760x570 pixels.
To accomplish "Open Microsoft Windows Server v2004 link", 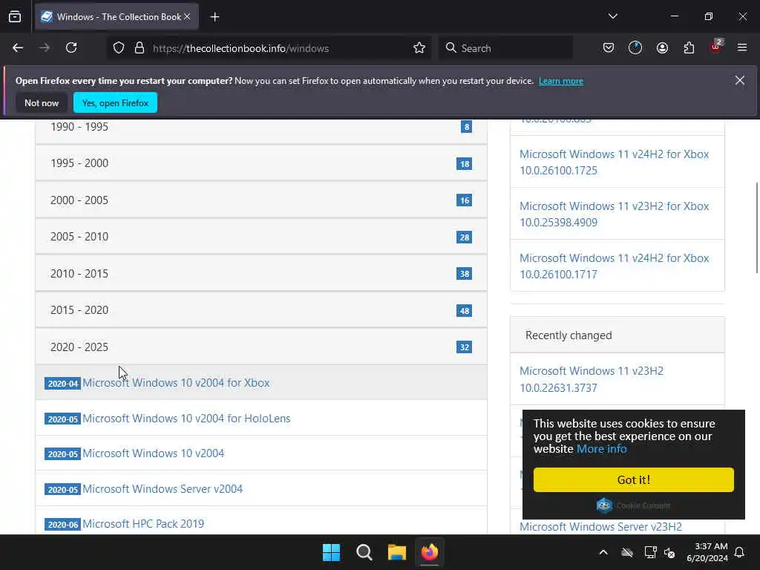I will pos(163,488).
